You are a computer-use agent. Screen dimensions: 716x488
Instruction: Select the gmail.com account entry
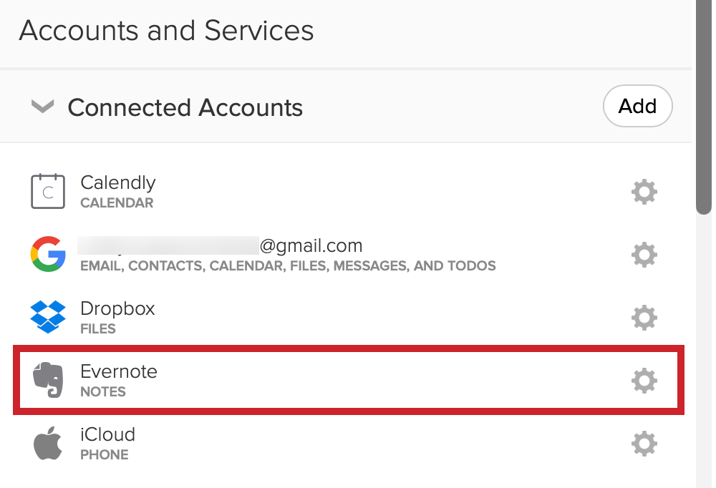pyautogui.click(x=220, y=245)
